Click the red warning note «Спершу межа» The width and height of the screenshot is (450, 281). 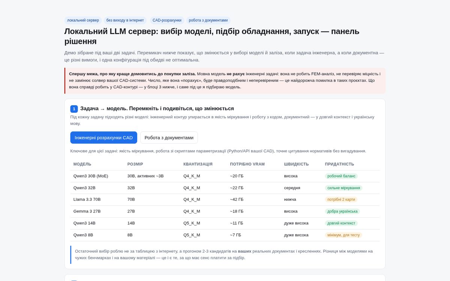225,81
